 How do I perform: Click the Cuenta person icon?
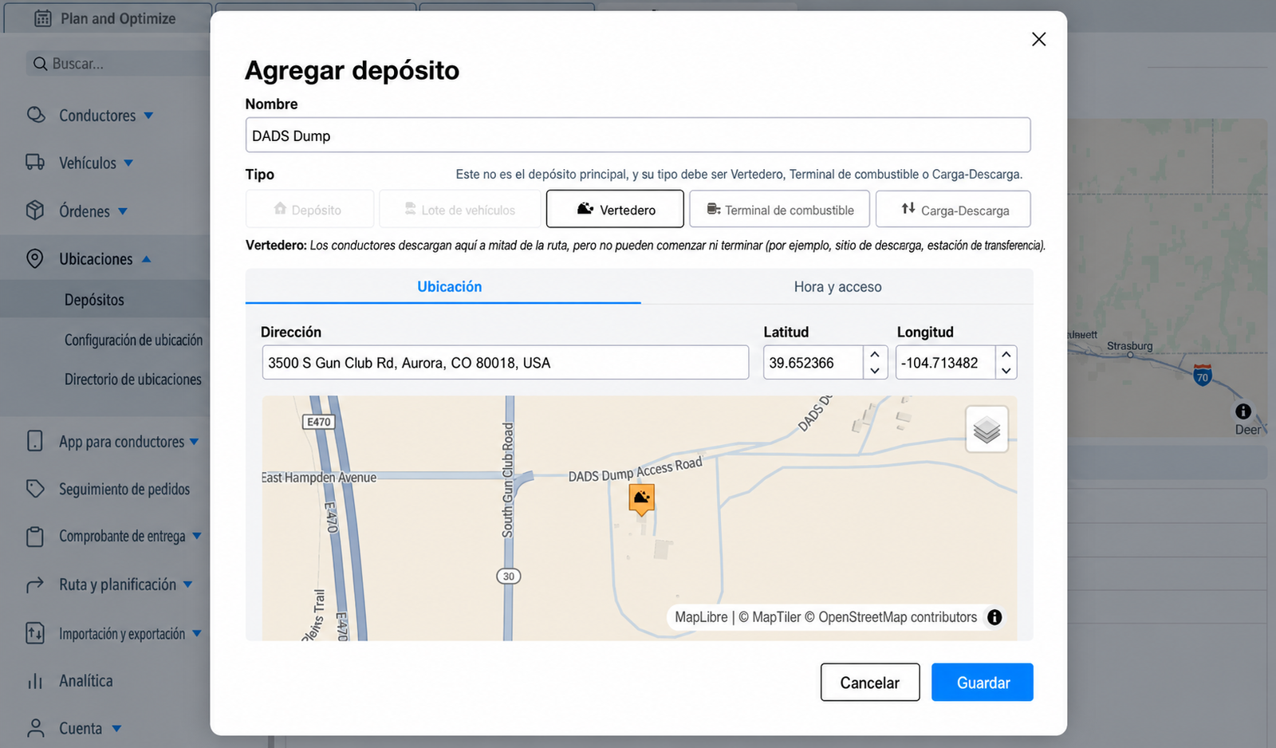click(x=35, y=728)
